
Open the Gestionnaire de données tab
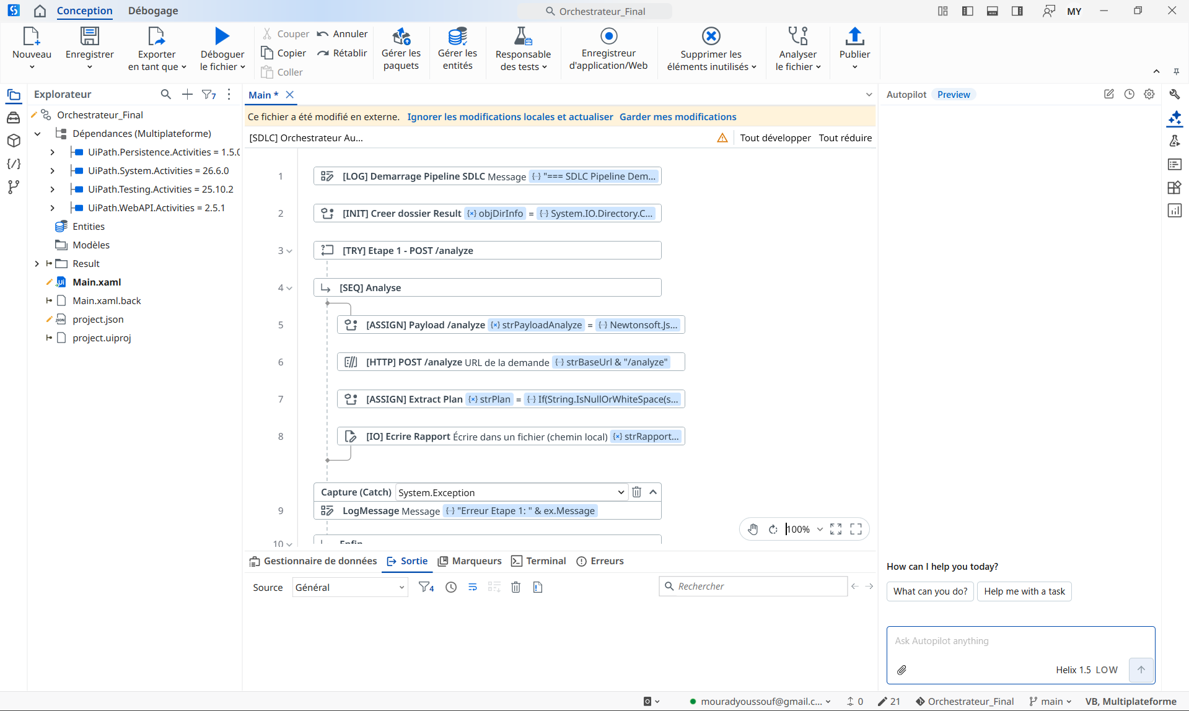coord(313,561)
